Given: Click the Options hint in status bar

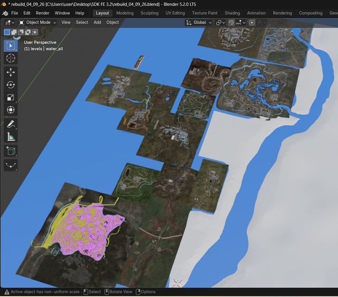Looking at the screenshot, I should coord(146,292).
